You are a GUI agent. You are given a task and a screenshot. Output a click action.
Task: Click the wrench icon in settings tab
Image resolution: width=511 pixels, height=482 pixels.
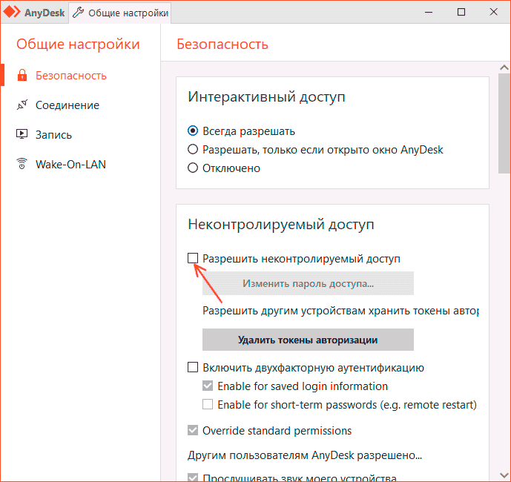[x=78, y=13]
